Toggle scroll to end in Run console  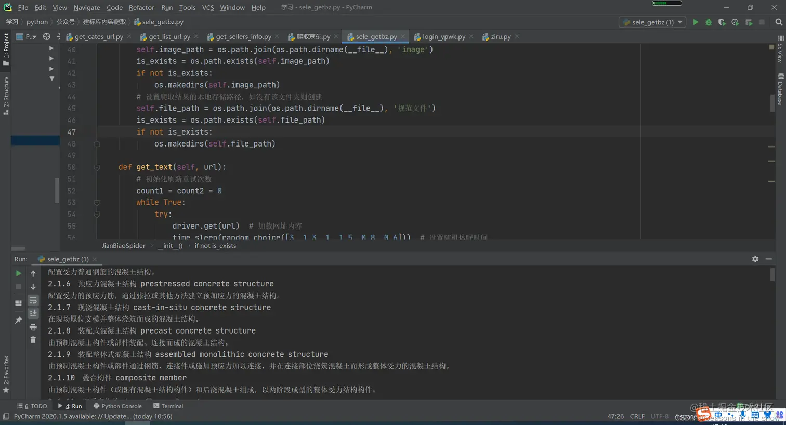(x=33, y=313)
